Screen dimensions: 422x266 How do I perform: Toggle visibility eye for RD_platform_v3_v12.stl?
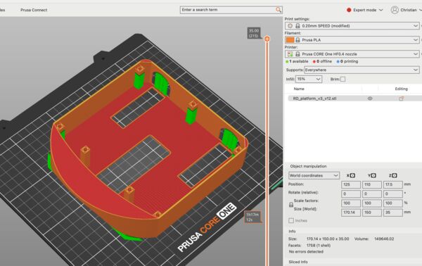370,99
